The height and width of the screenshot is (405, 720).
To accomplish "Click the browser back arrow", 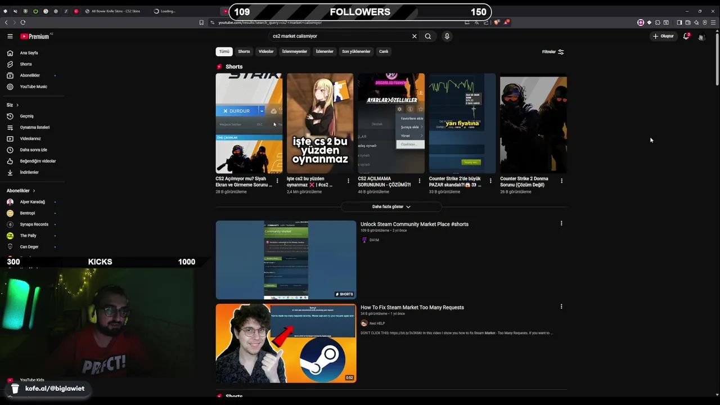I will pos(6,22).
